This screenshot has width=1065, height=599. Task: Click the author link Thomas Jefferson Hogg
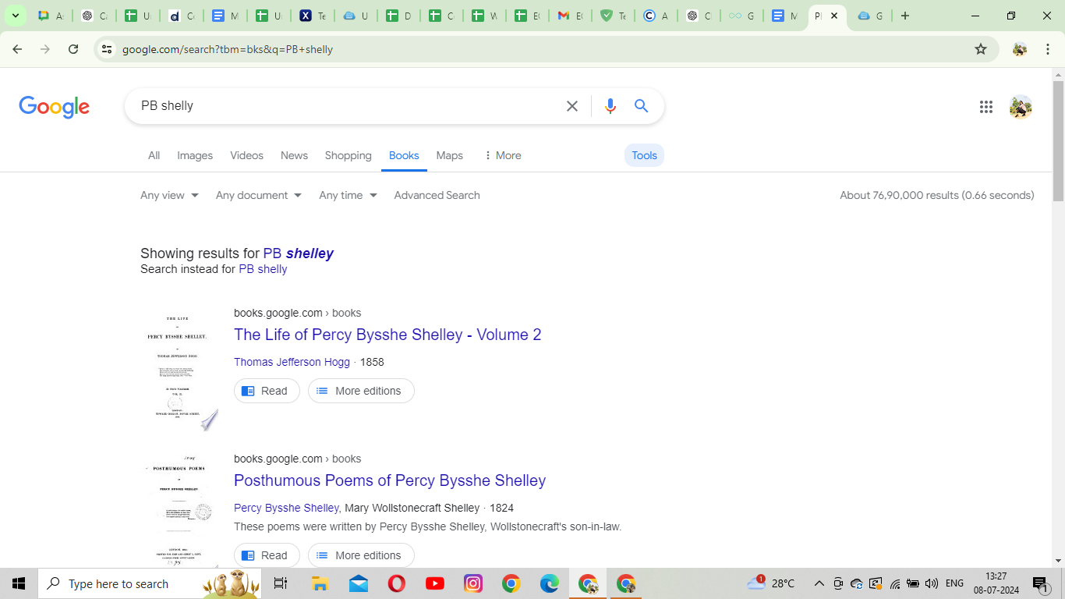click(292, 362)
